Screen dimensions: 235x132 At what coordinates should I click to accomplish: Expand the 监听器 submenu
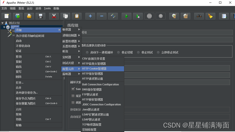[71, 74]
